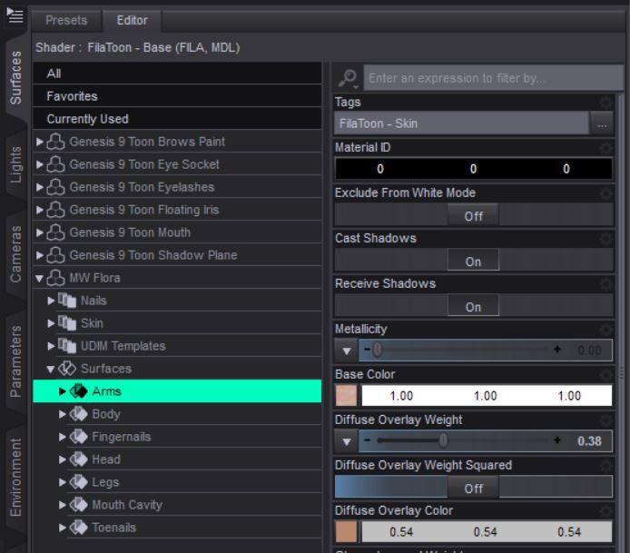This screenshot has height=553, width=630.
Task: Expand the Nails group
Action: [x=51, y=301]
